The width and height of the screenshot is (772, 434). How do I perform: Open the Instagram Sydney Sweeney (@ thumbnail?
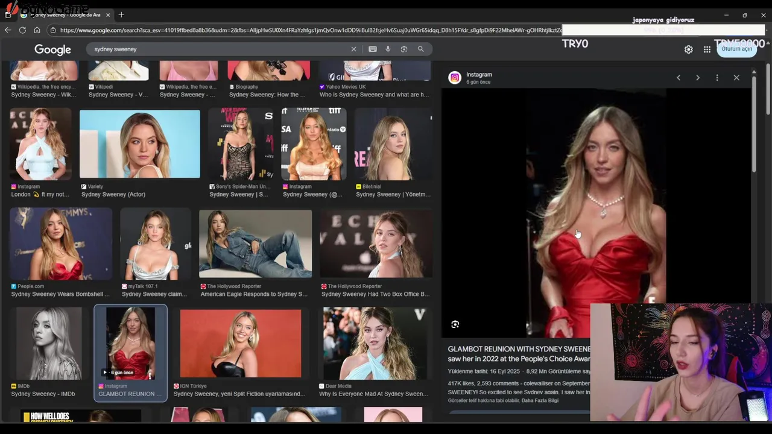(x=314, y=144)
